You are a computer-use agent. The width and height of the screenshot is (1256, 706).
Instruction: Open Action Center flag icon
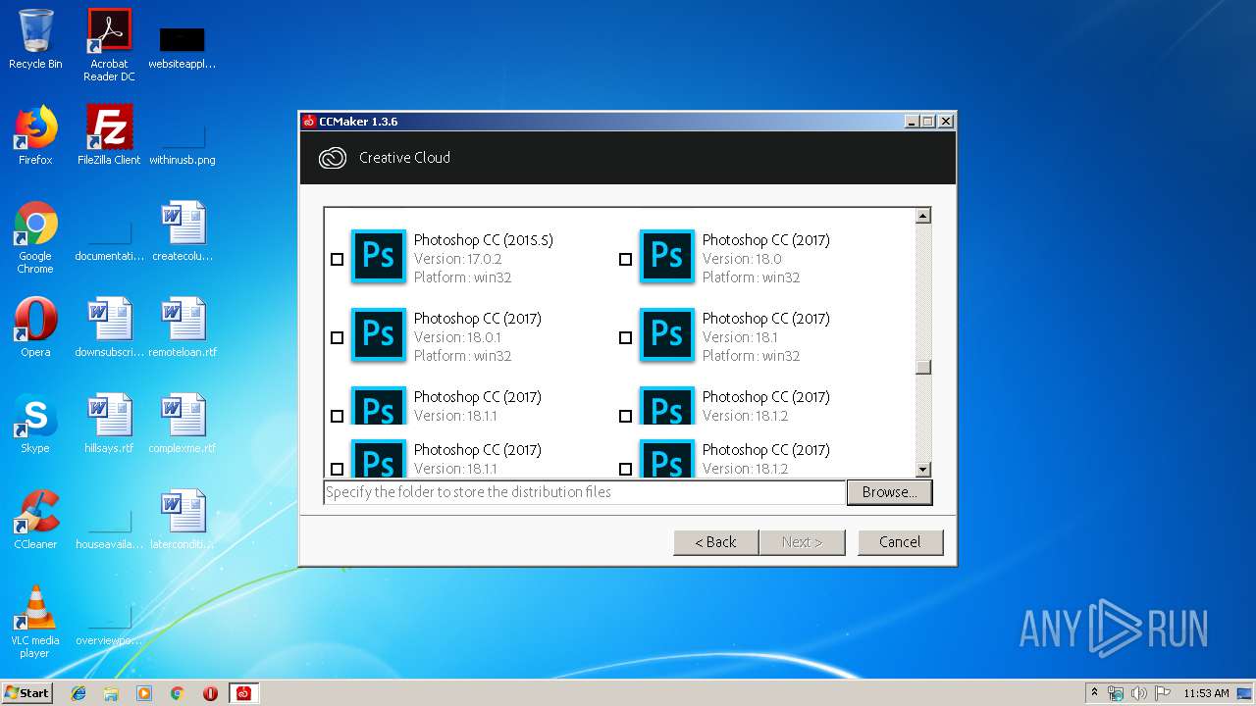pos(1162,693)
